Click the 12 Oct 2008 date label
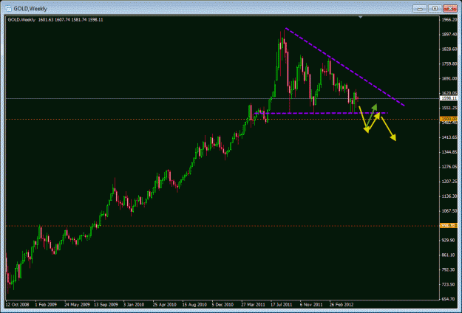Screen dimensions: 462x313 coord(18,304)
